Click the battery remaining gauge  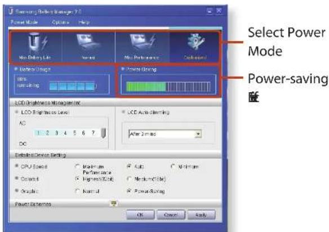pos(73,86)
